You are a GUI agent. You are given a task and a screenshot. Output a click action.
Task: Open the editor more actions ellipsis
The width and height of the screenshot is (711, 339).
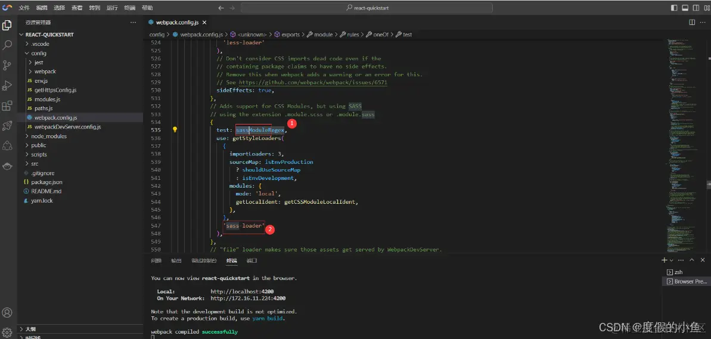[x=703, y=22]
